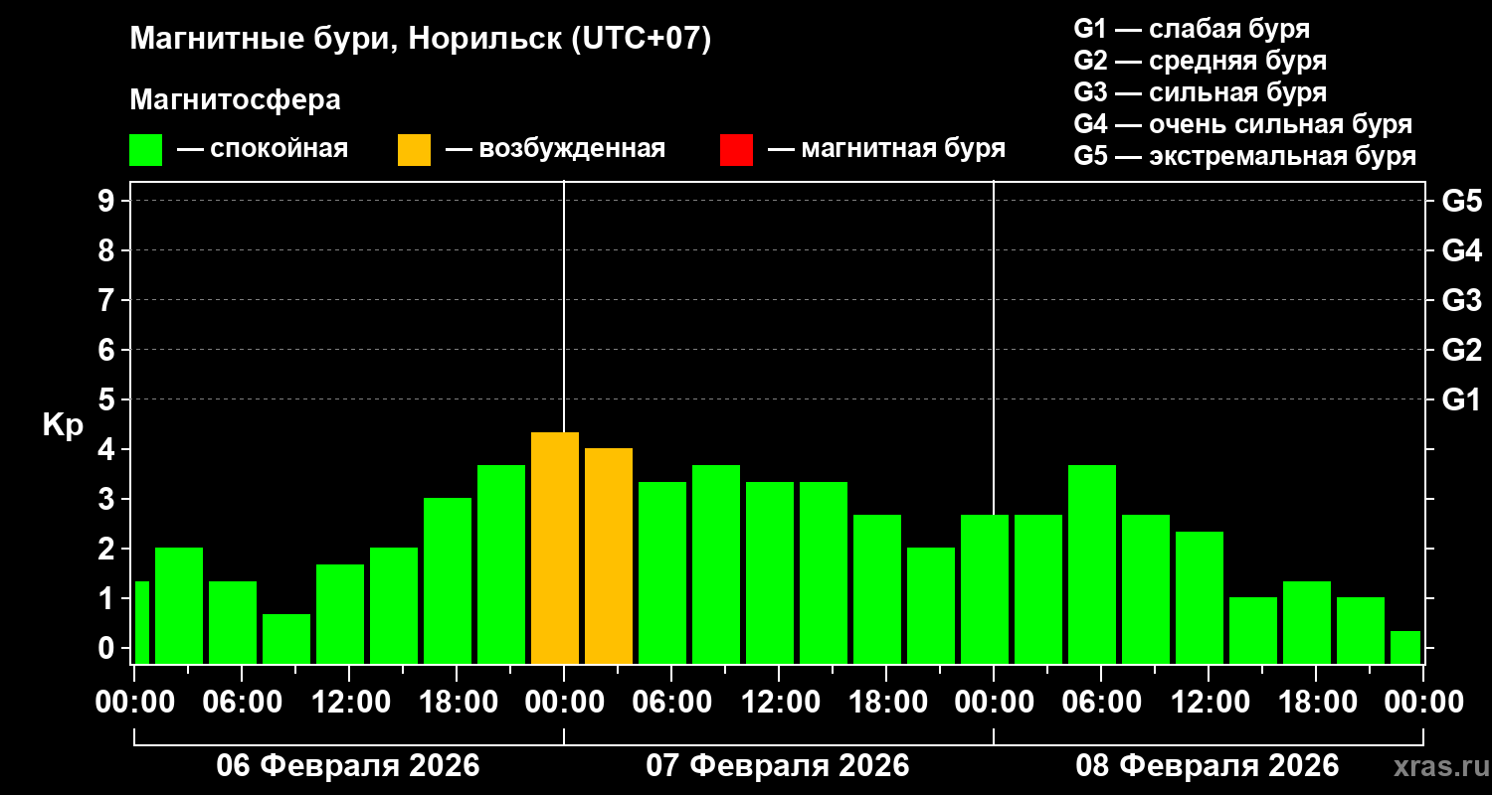Click the 06 Февраля 2026 date label
The image size is (1492, 795).
(348, 766)
